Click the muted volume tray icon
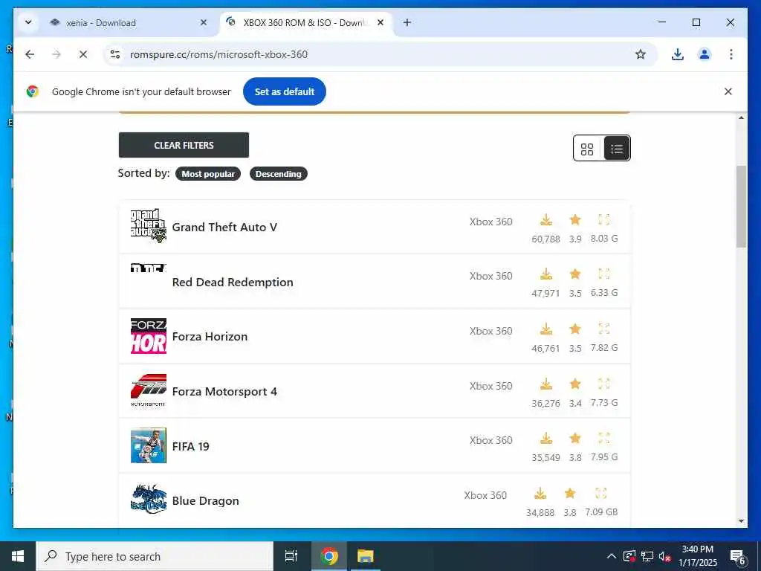The image size is (761, 571). coord(664,556)
